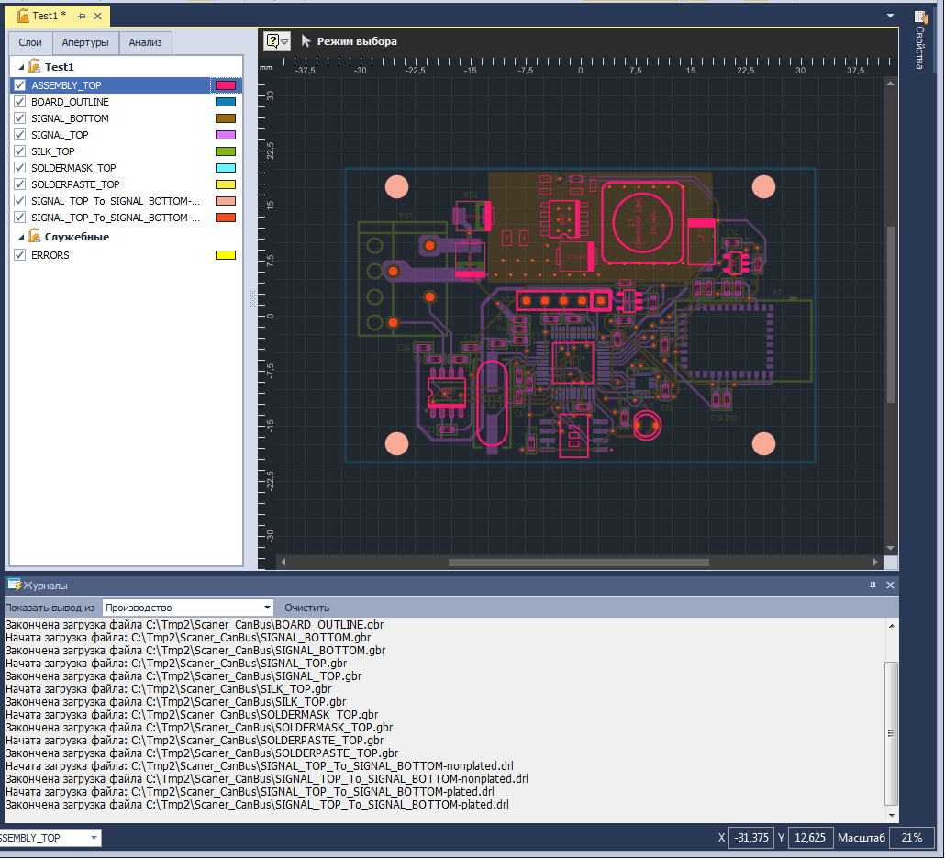945x859 pixels.
Task: Toggle SOLDERPASTE_TOP layer checkbox
Action: [20, 184]
